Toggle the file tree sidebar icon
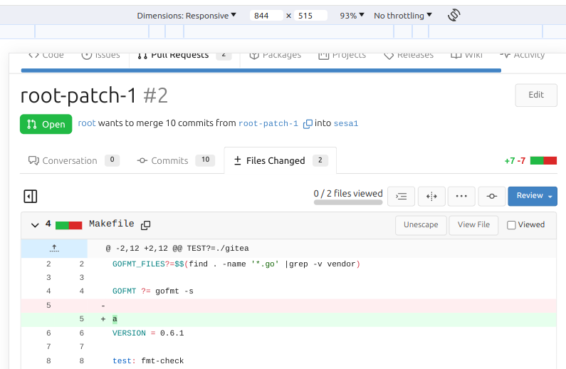The image size is (566, 369). (x=30, y=196)
